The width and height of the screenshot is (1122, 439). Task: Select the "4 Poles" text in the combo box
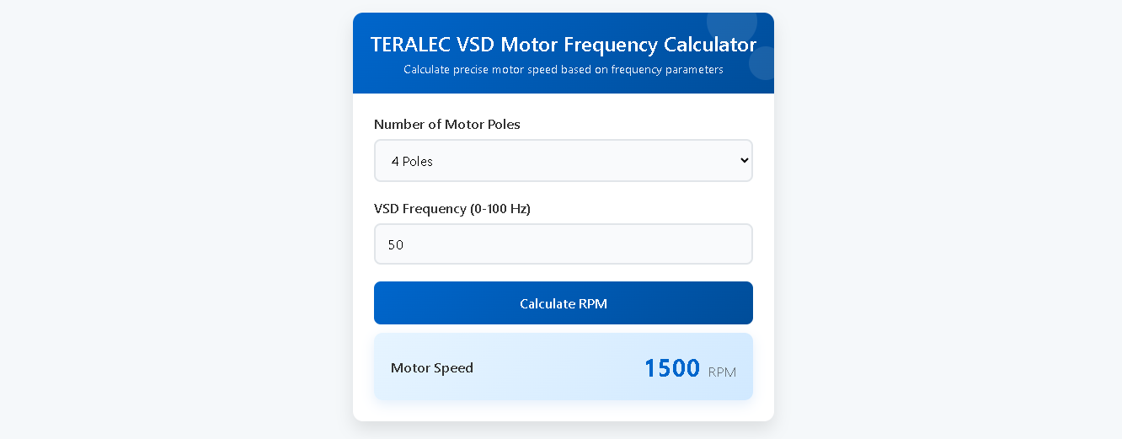click(x=412, y=162)
